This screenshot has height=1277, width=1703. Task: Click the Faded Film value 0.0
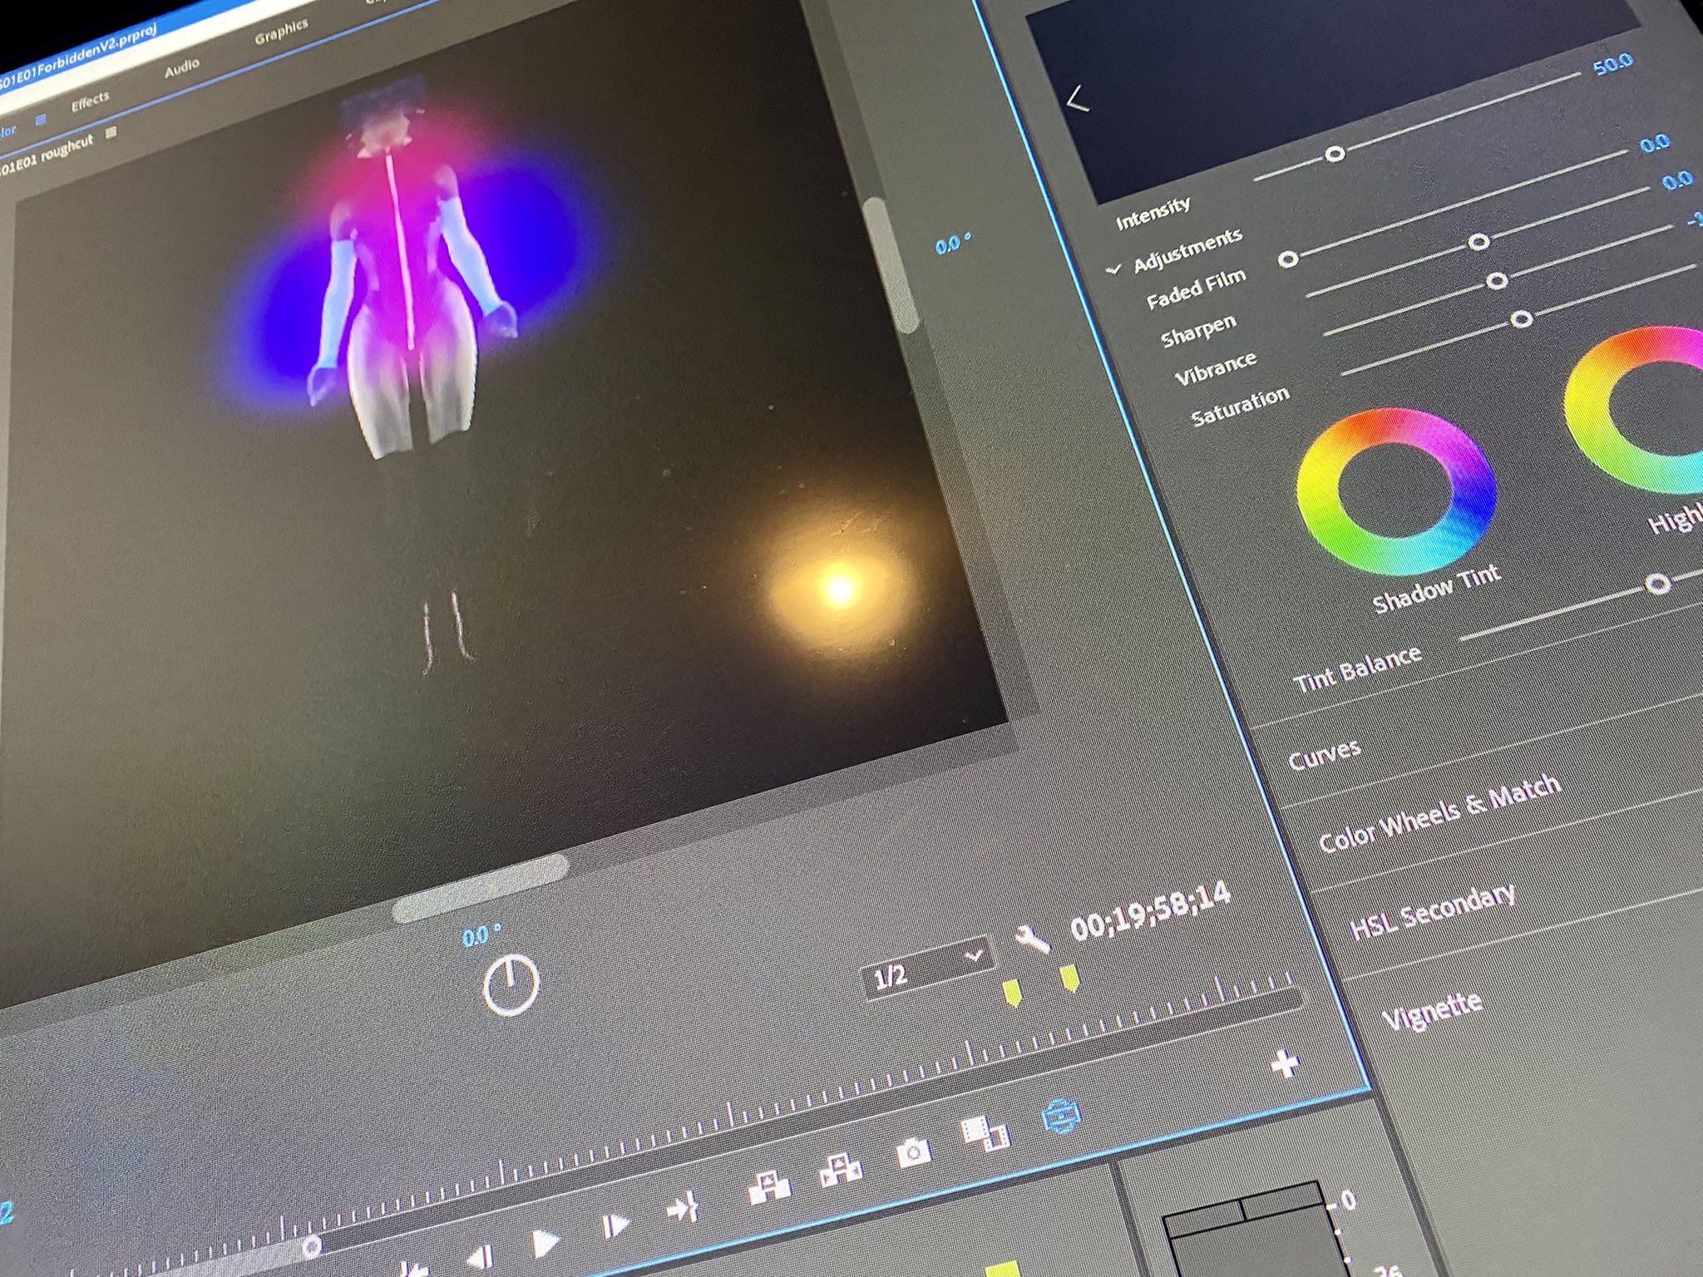pos(1655,144)
